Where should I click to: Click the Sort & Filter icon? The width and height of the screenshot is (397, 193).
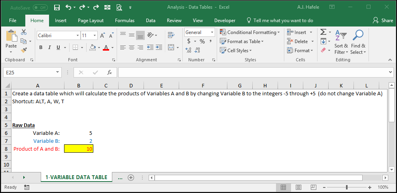(x=341, y=35)
